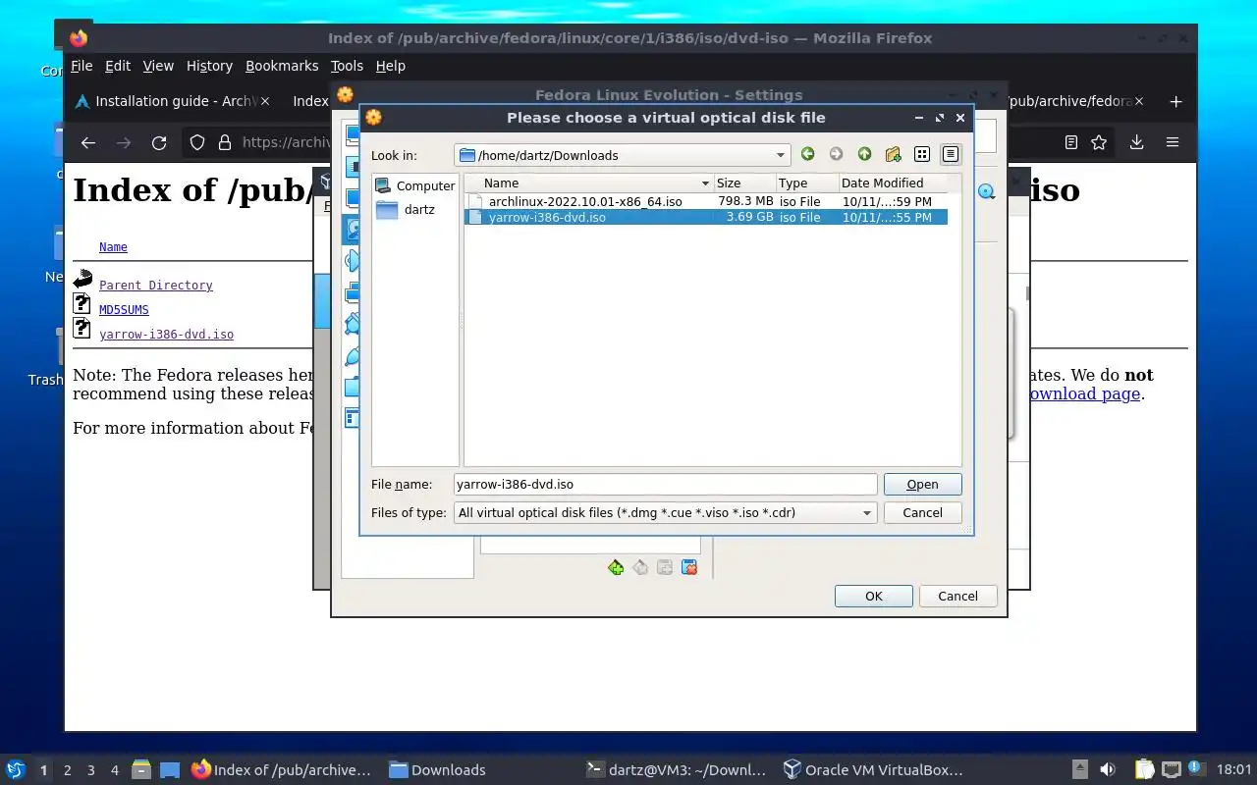Toggle Firefox reader view
The image size is (1257, 785).
1071,142
